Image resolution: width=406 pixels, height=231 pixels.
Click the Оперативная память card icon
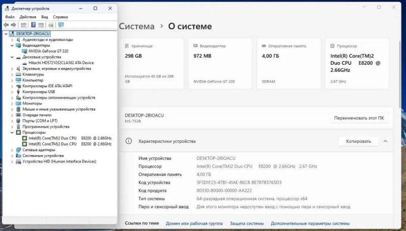pos(264,46)
